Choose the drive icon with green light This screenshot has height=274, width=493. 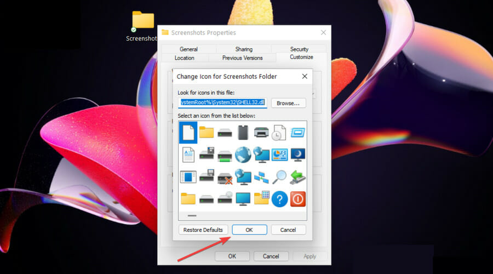[225, 156]
